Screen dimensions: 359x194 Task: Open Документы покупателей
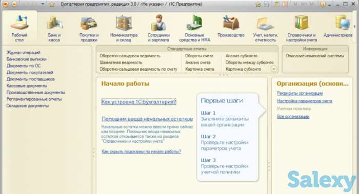point(30,72)
